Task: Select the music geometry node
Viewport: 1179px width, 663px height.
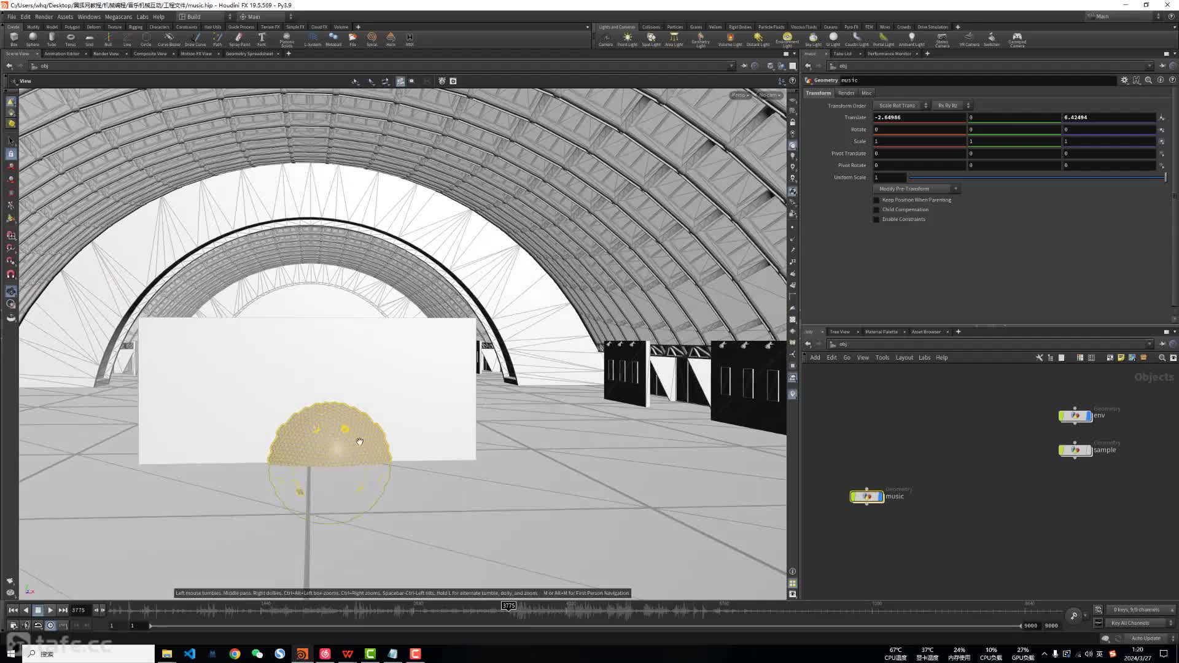Action: pos(866,497)
